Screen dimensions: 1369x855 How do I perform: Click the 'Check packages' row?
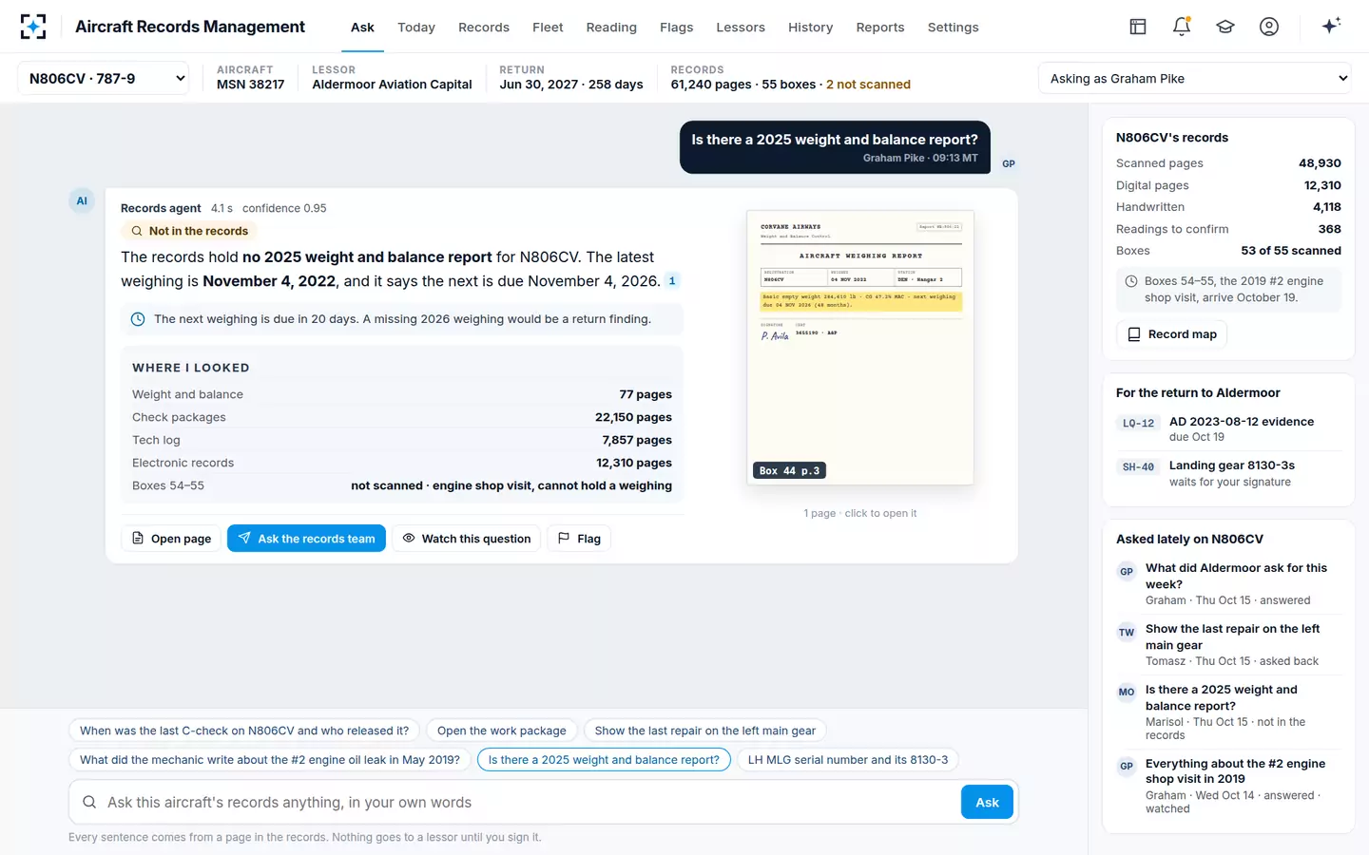click(x=402, y=417)
